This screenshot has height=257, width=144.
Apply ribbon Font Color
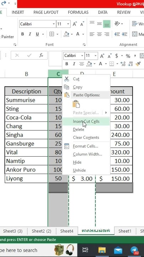click(78, 34)
